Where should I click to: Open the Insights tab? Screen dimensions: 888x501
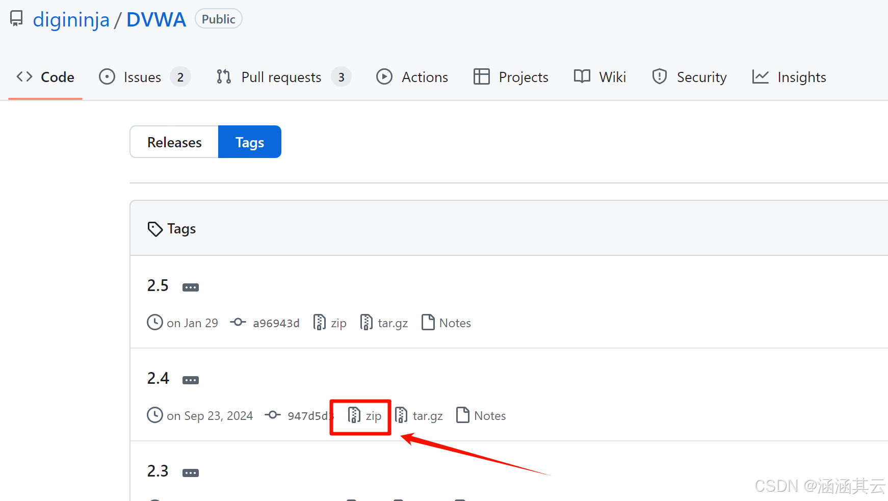(789, 77)
